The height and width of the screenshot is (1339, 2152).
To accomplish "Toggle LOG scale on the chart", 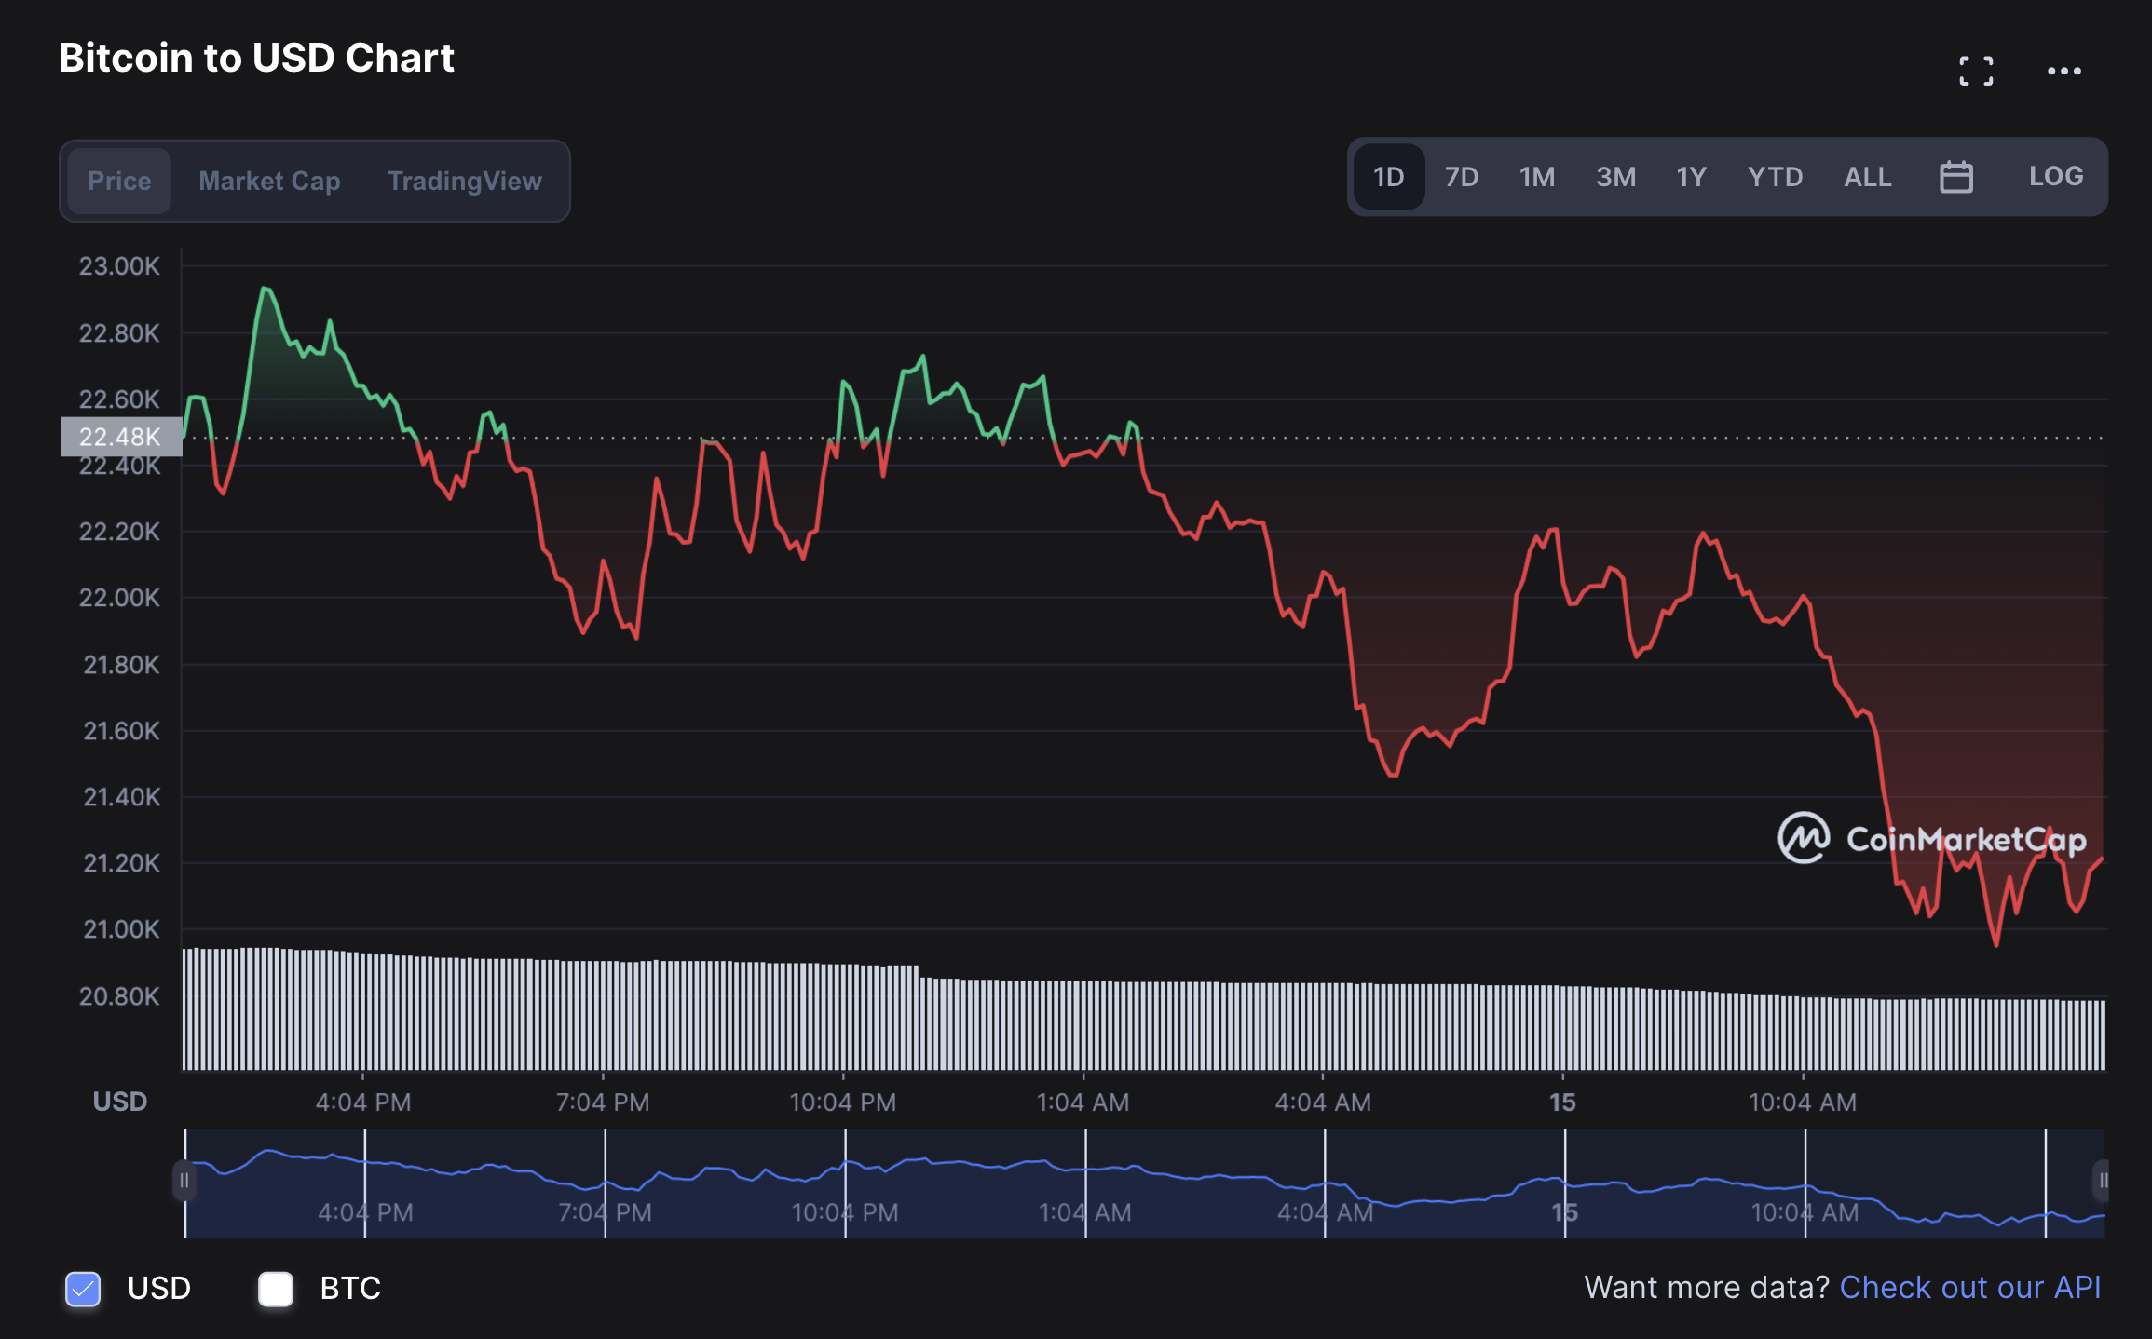I will click(x=2055, y=177).
